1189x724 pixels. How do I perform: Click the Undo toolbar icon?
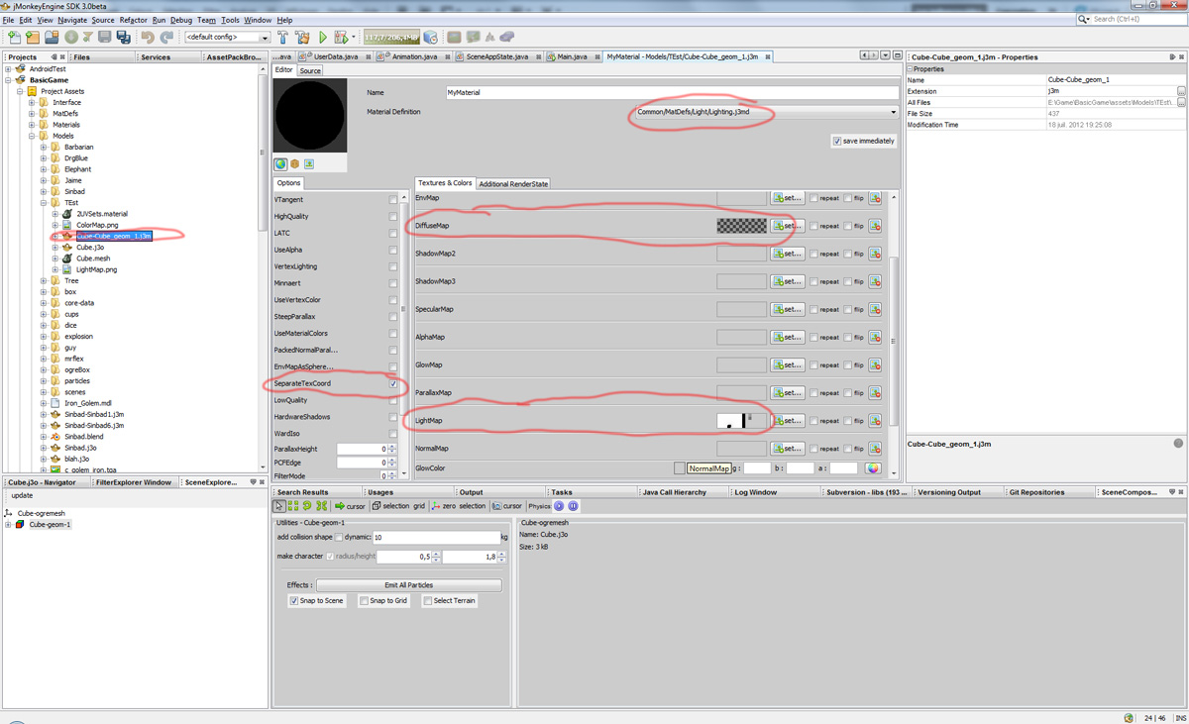coord(148,38)
